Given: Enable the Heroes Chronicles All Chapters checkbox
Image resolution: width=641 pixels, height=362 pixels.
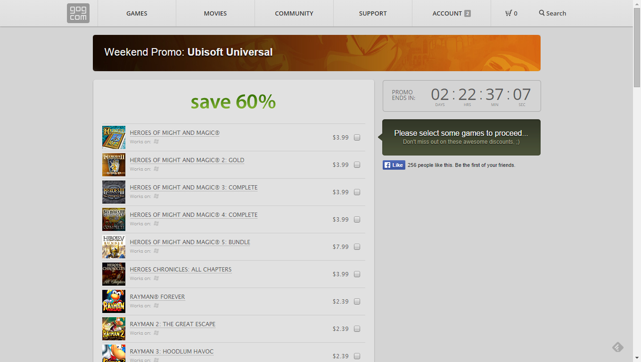Looking at the screenshot, I should [x=357, y=274].
